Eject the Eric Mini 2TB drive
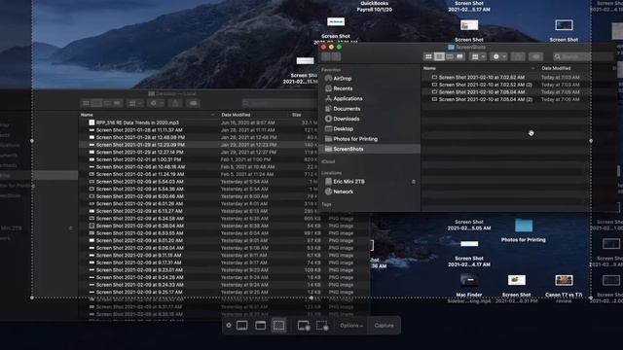 (x=413, y=182)
